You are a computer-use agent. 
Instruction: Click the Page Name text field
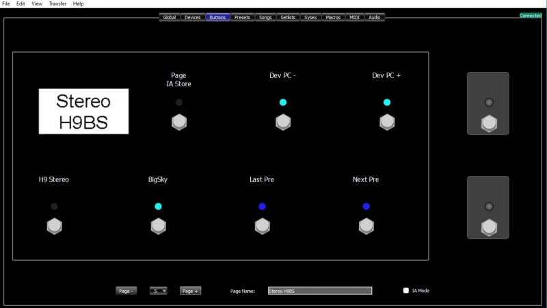tap(319, 291)
